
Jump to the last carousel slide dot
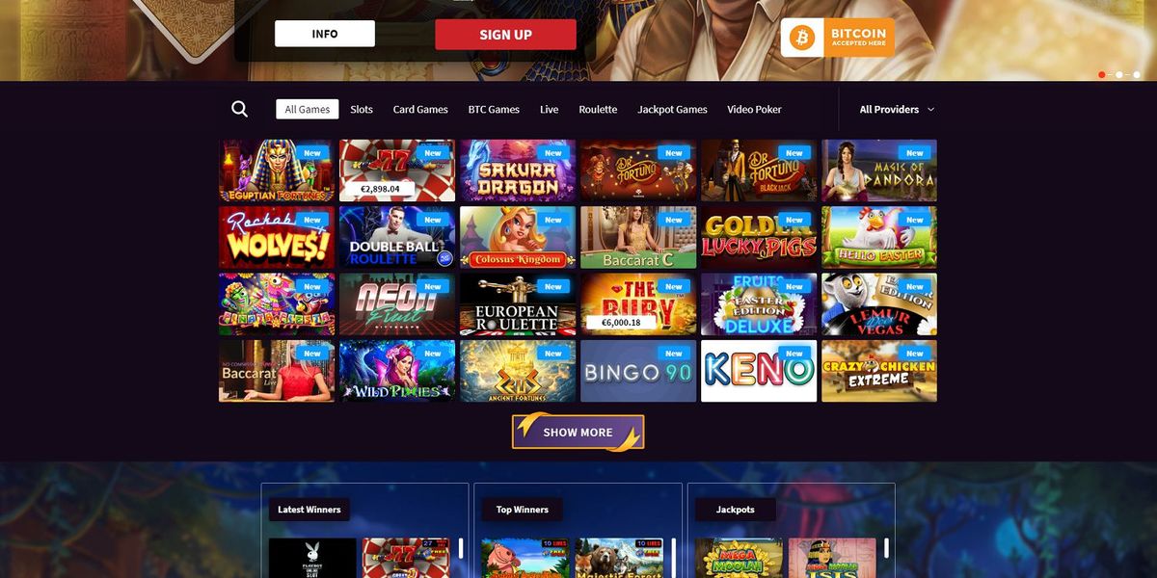(1137, 74)
